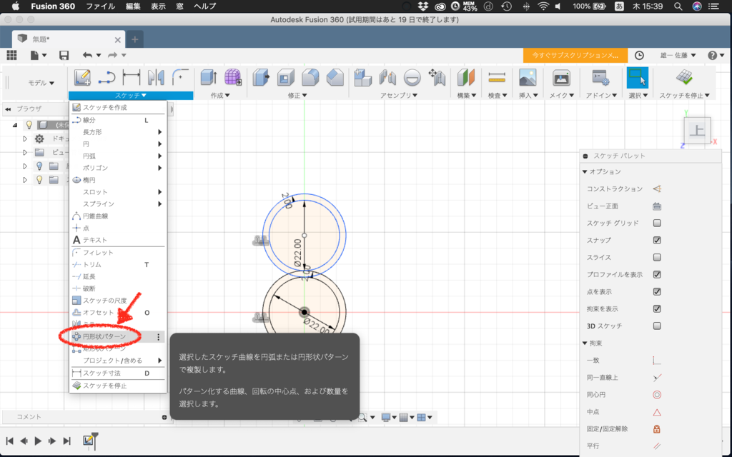Choose Rectangle (長方形) submenu item

(118, 132)
